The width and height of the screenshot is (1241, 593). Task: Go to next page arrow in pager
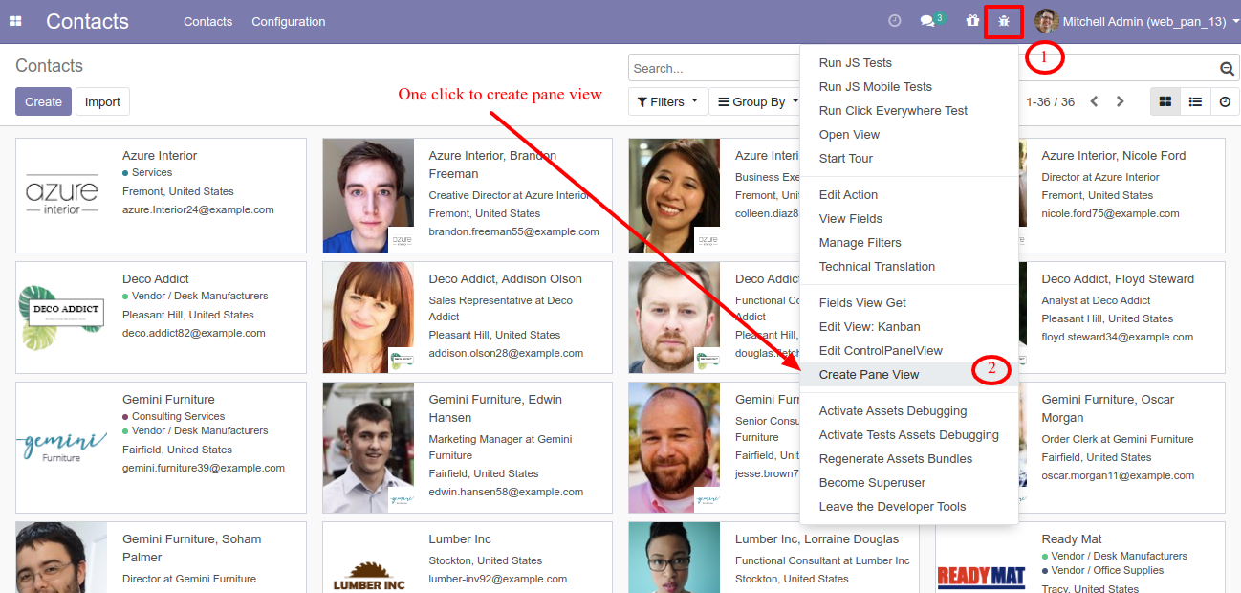click(1121, 101)
